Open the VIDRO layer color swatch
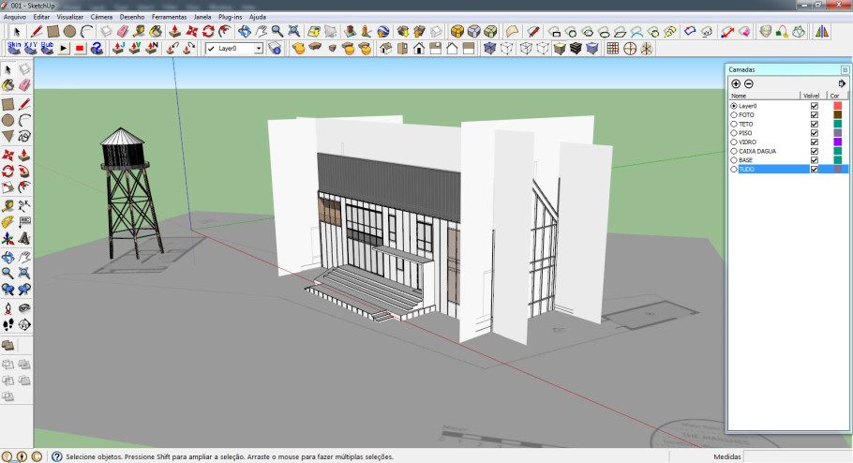853x463 pixels. [x=838, y=142]
